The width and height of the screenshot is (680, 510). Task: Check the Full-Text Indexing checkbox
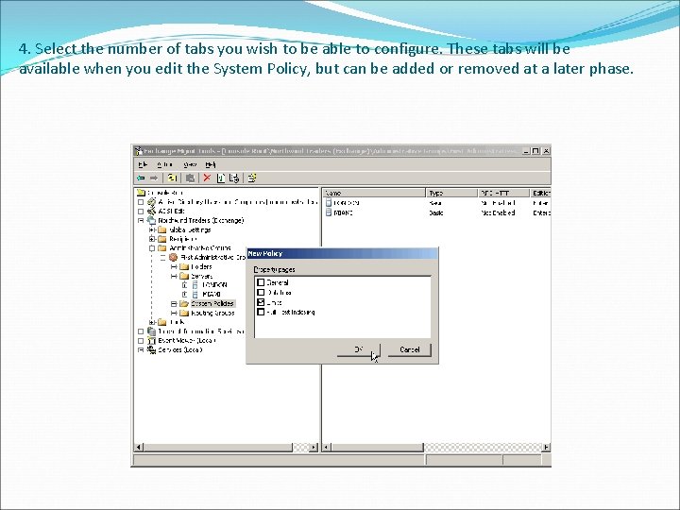click(x=261, y=312)
